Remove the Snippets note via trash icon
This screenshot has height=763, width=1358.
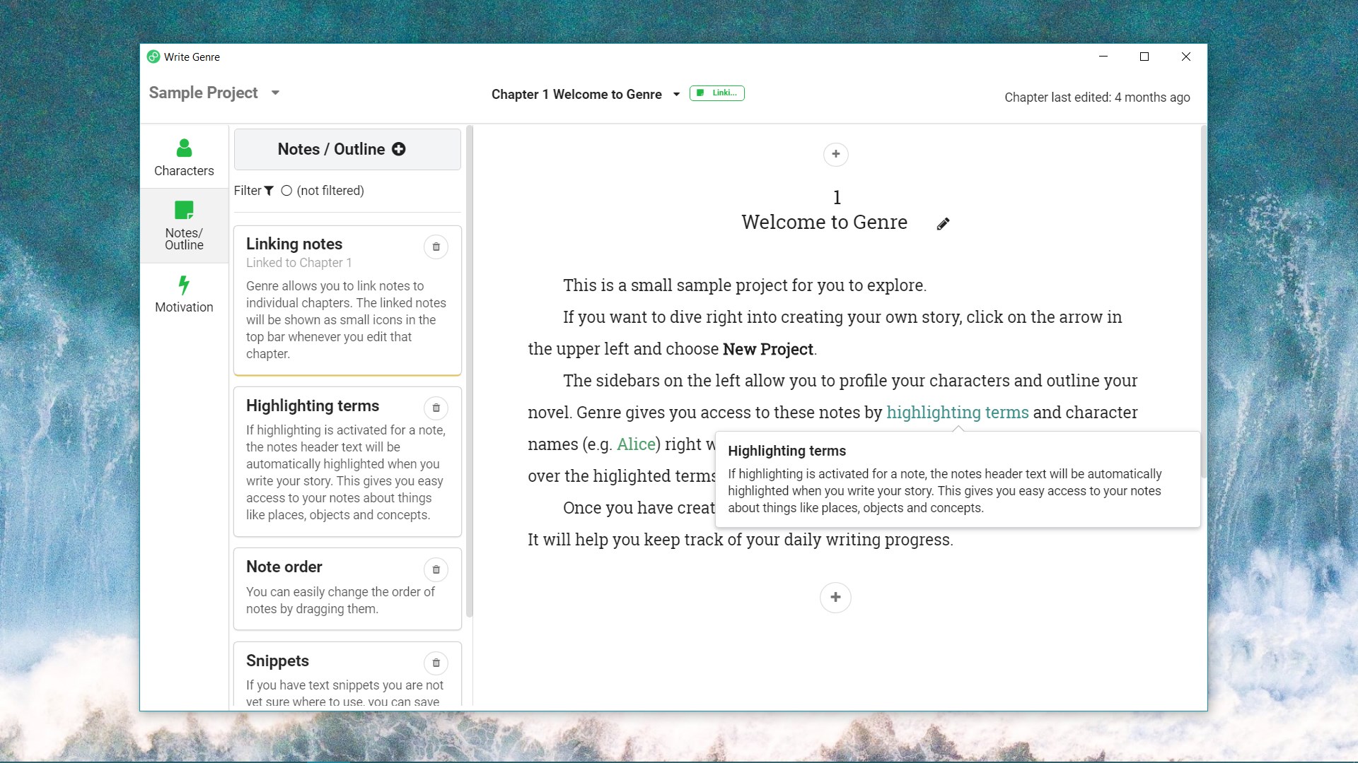click(436, 663)
